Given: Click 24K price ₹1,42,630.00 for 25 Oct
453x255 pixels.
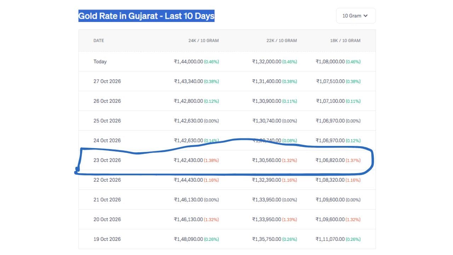Looking at the screenshot, I should 188,121.
